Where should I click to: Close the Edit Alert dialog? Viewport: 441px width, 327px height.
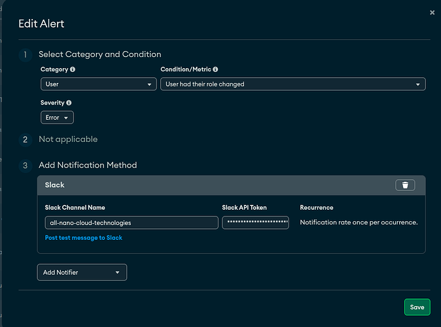432,12
